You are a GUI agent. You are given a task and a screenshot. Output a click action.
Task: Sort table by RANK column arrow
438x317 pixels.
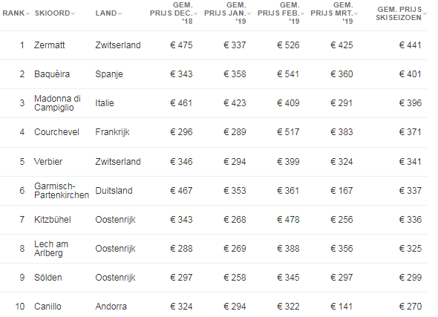tap(27, 13)
